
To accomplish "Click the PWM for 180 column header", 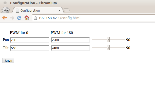I will pos(62,33).
